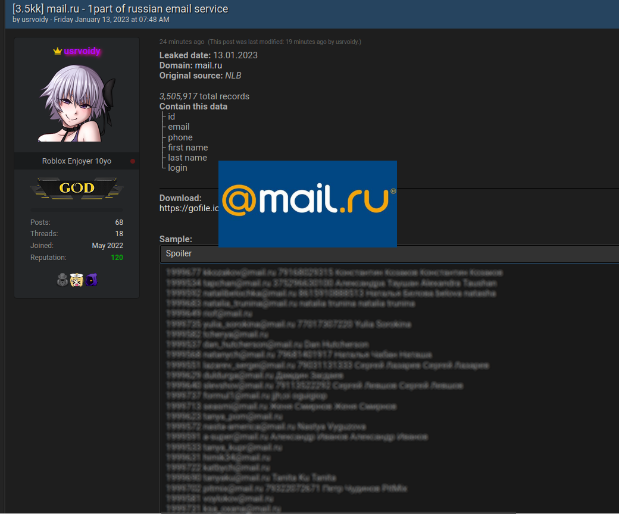
Task: Click the blonde chibi character award icon
Action: [x=76, y=280]
